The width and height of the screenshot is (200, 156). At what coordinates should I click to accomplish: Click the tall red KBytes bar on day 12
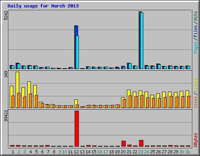click(x=77, y=129)
